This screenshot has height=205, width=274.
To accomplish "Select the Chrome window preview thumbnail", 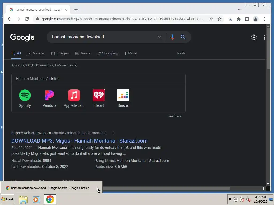I will pyautogui.click(x=51, y=187).
